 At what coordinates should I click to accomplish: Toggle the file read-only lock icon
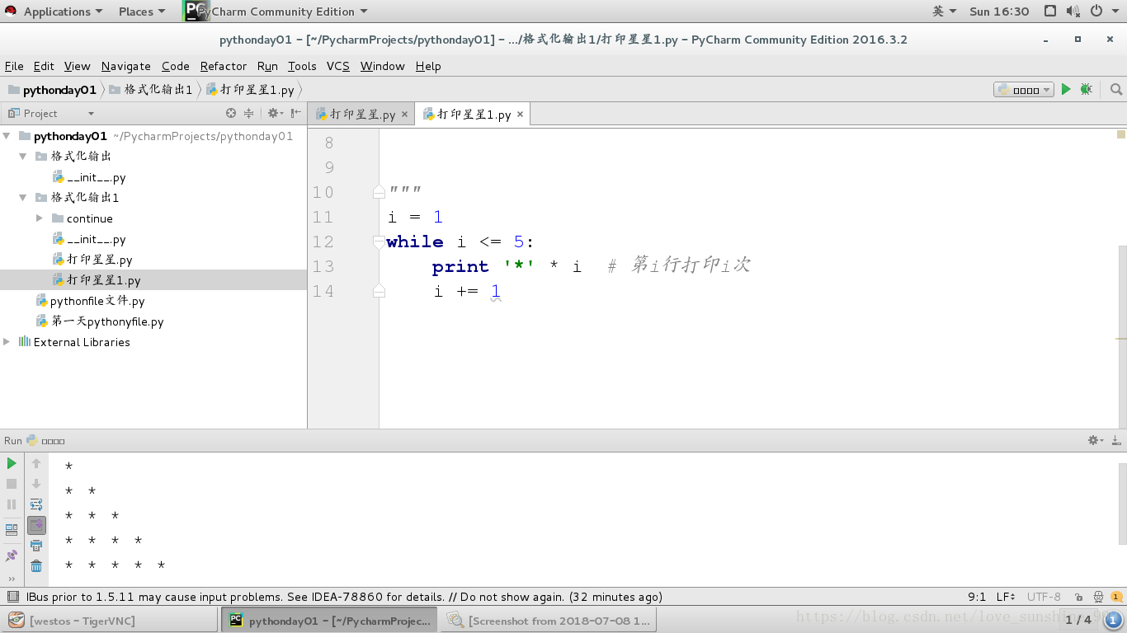point(1078,597)
